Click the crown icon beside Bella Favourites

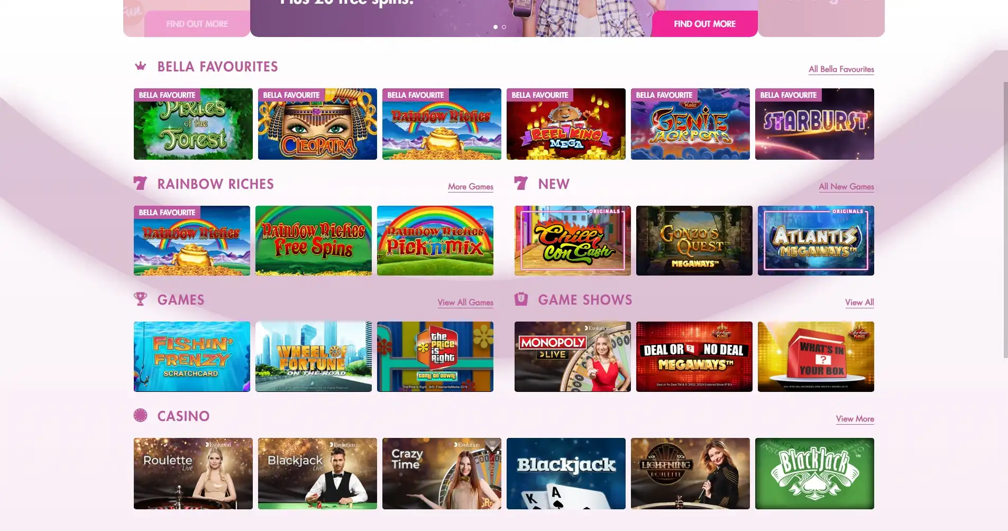pos(141,66)
